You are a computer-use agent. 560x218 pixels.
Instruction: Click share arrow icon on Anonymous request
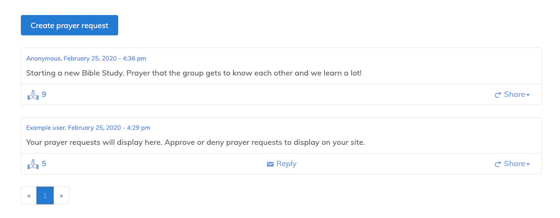[498, 95]
